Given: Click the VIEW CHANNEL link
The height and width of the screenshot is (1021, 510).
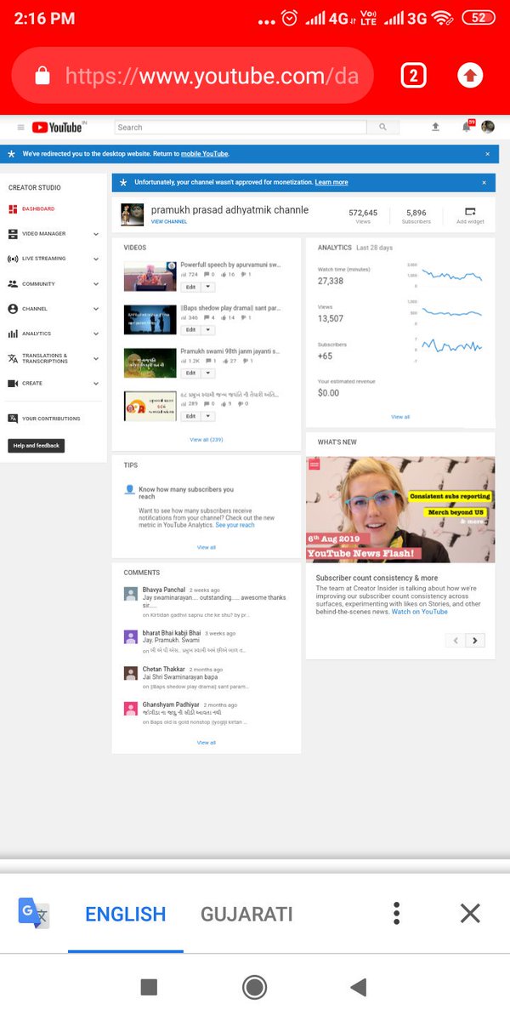Looking at the screenshot, I should 169,221.
